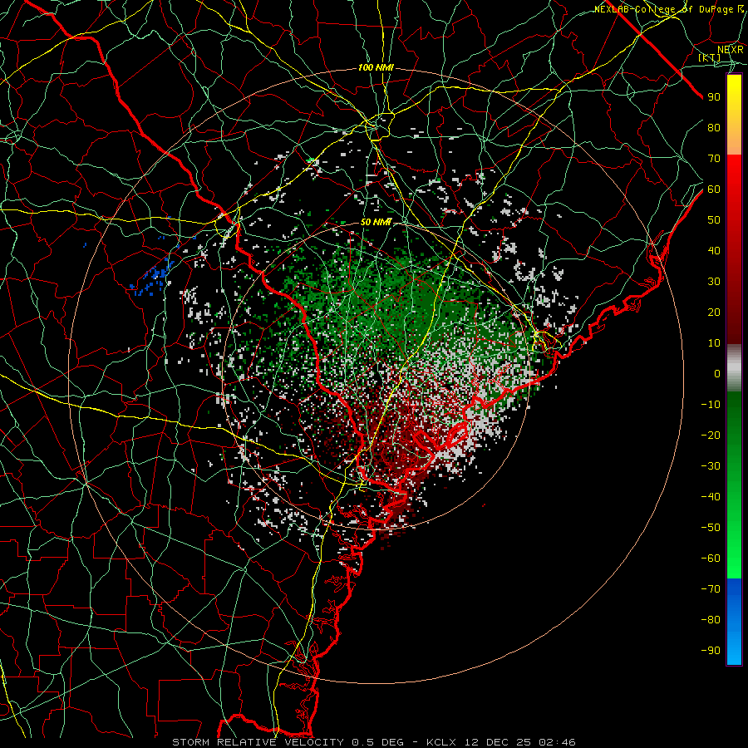The width and height of the screenshot is (748, 748).
Task: Click the -80 value on the velocity scale
Action: coord(711,620)
